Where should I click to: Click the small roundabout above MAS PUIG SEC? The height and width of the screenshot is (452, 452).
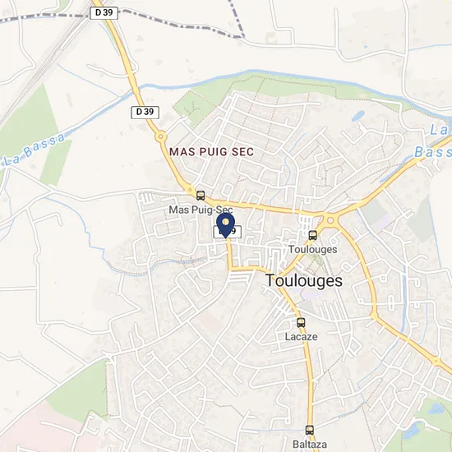[160, 136]
